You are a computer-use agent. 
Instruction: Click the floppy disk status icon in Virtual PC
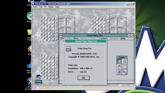[41, 88]
